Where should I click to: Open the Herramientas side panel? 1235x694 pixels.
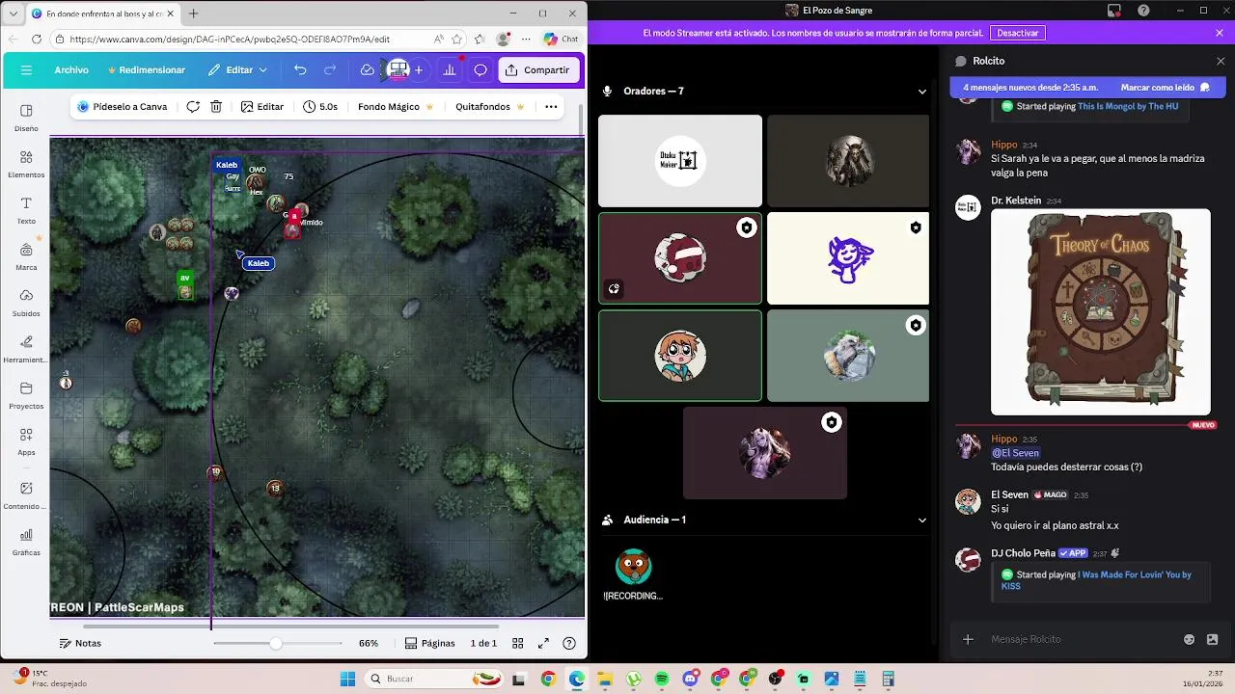26,349
